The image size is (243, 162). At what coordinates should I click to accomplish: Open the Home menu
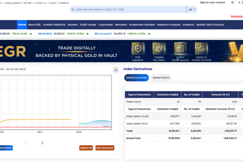(x=22, y=25)
